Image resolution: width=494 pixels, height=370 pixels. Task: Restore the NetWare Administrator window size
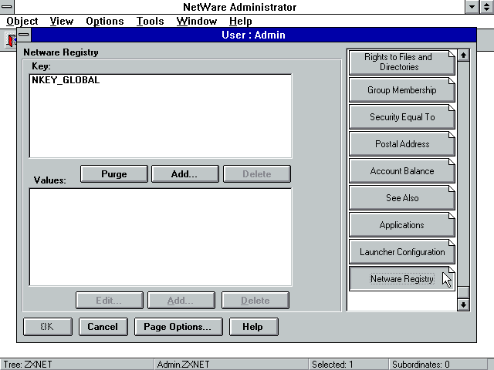click(x=486, y=7)
